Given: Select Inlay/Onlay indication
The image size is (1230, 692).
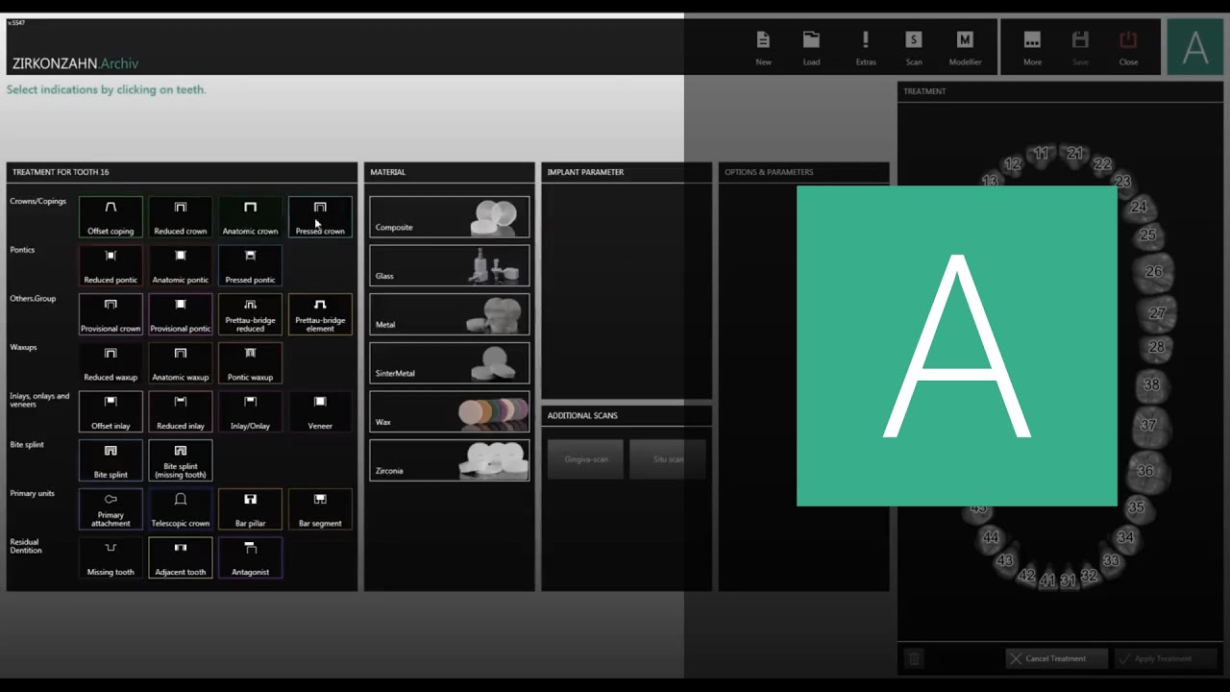Looking at the screenshot, I should pos(250,412).
